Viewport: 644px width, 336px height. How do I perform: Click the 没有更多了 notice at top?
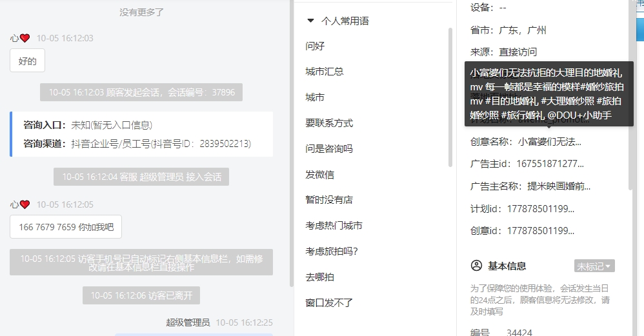tap(141, 12)
